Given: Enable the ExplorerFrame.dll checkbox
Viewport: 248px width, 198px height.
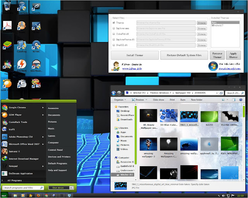Looking at the screenshot, I should 114,39.
